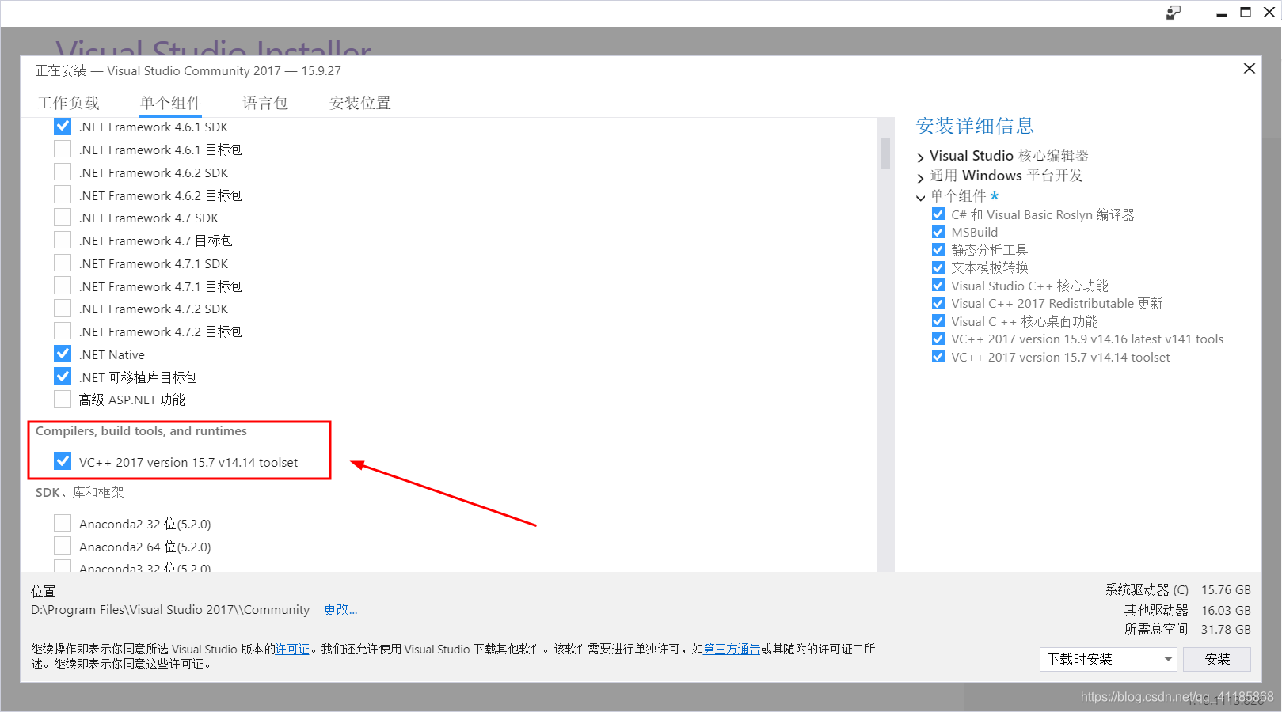Select the 单个组件 tab

(170, 103)
